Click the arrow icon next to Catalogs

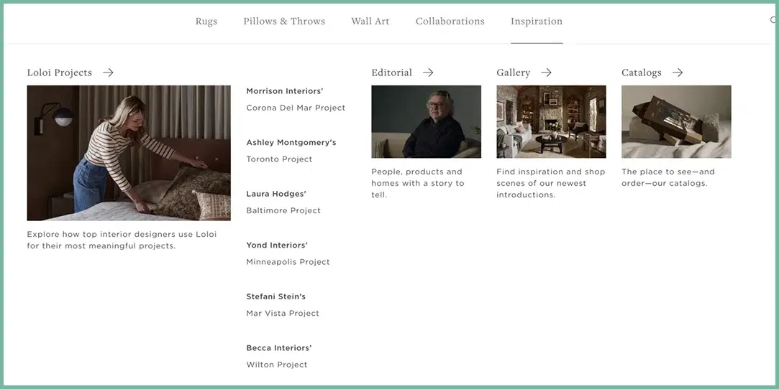(677, 72)
